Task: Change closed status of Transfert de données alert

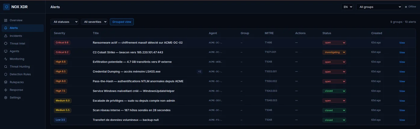Action: pos(334,120)
